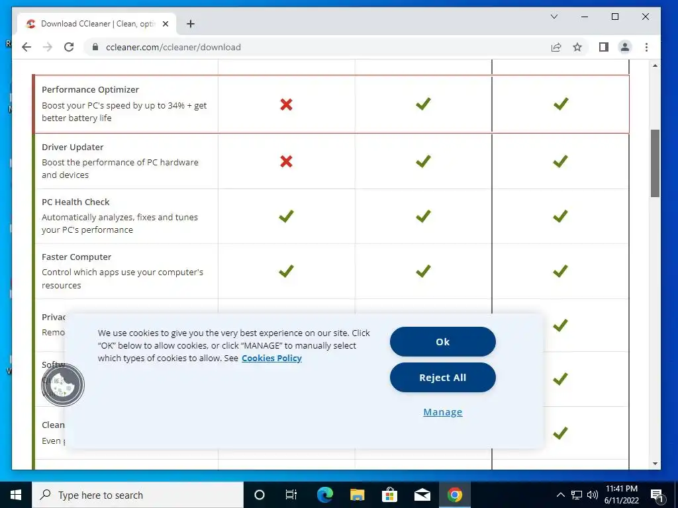Accept cookies with the Ok button
Screen dimensions: 678x508
443,342
